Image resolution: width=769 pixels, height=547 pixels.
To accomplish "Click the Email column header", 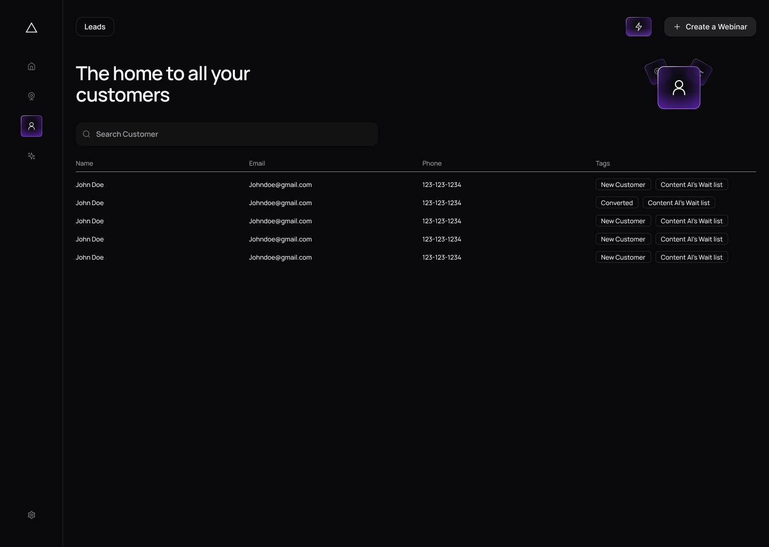I will pos(257,163).
